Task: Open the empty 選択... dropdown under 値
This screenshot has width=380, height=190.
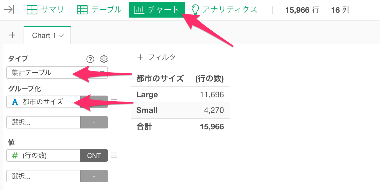Action: pyautogui.click(x=43, y=176)
